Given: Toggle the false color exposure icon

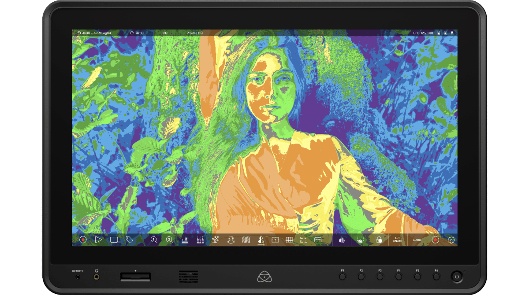Looking at the screenshot, I should pyautogui.click(x=261, y=240).
